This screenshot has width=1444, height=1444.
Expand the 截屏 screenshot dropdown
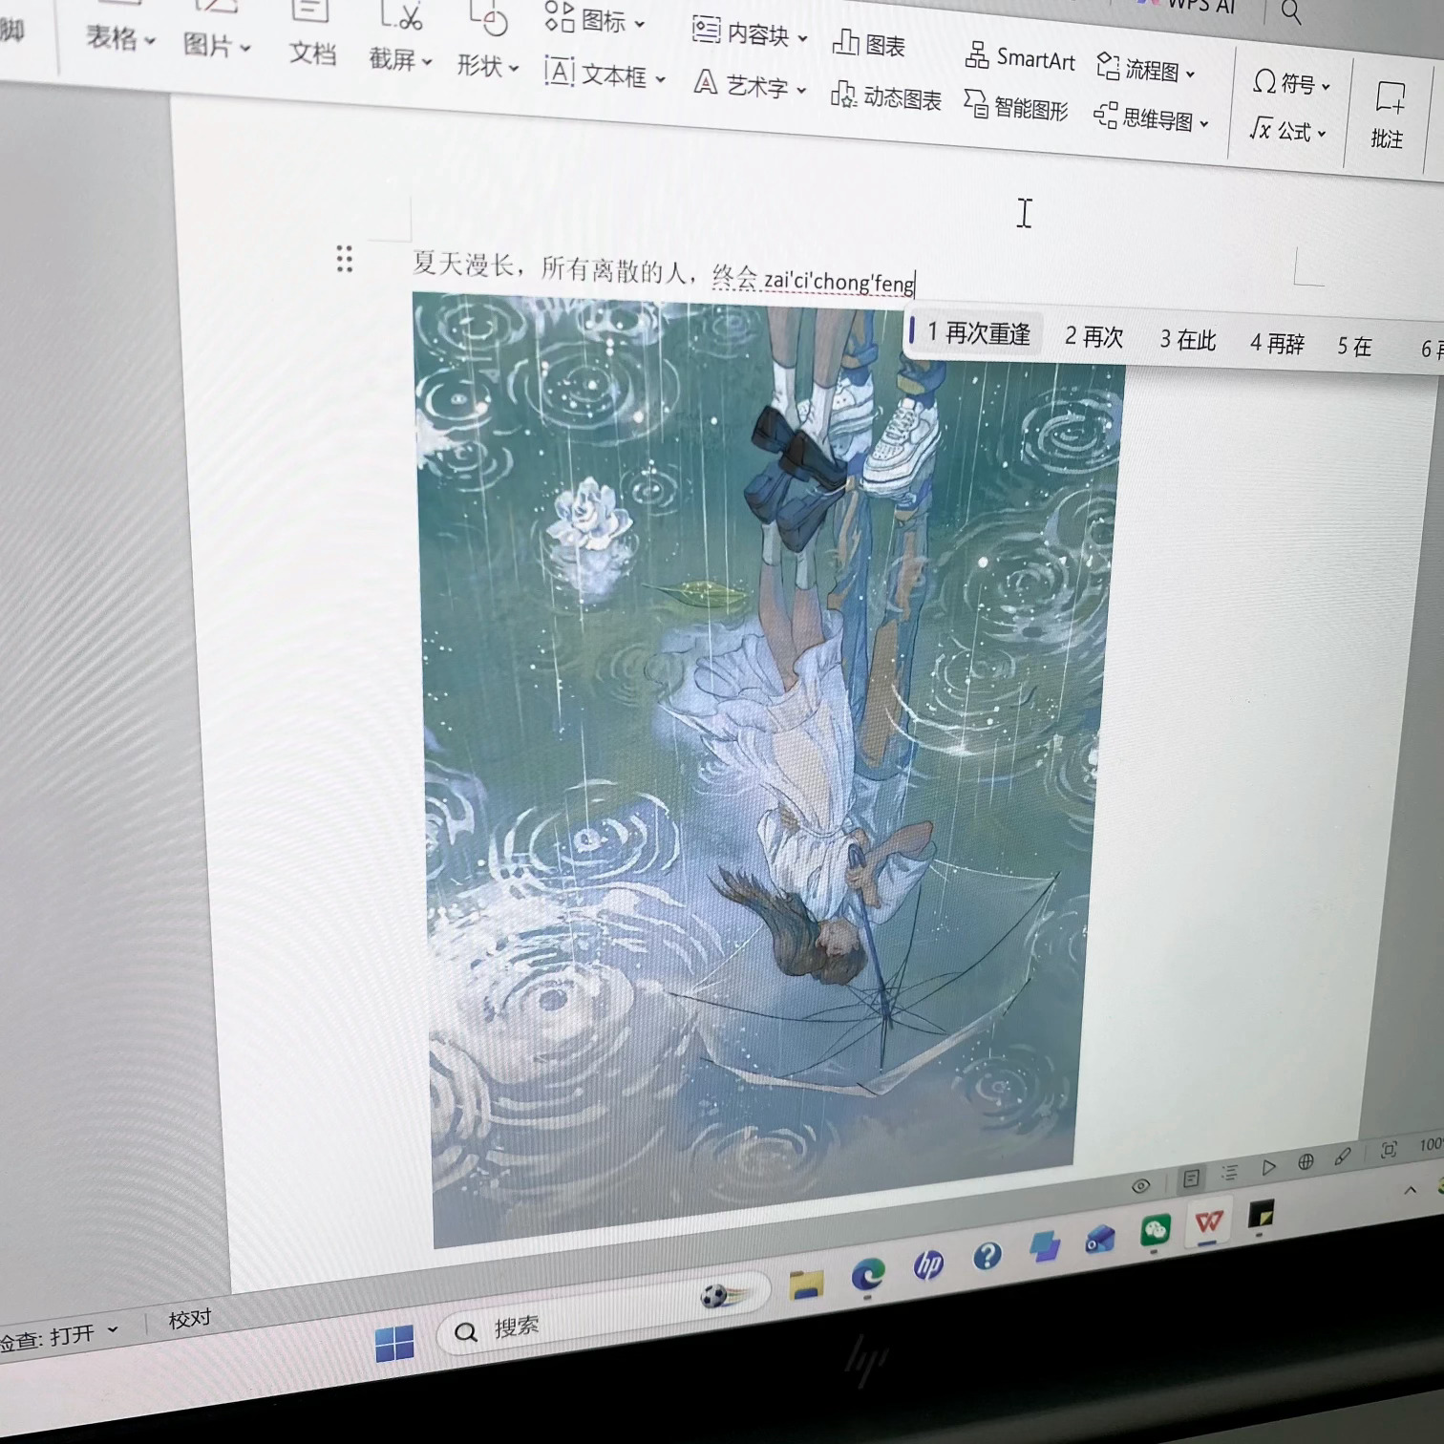(401, 60)
